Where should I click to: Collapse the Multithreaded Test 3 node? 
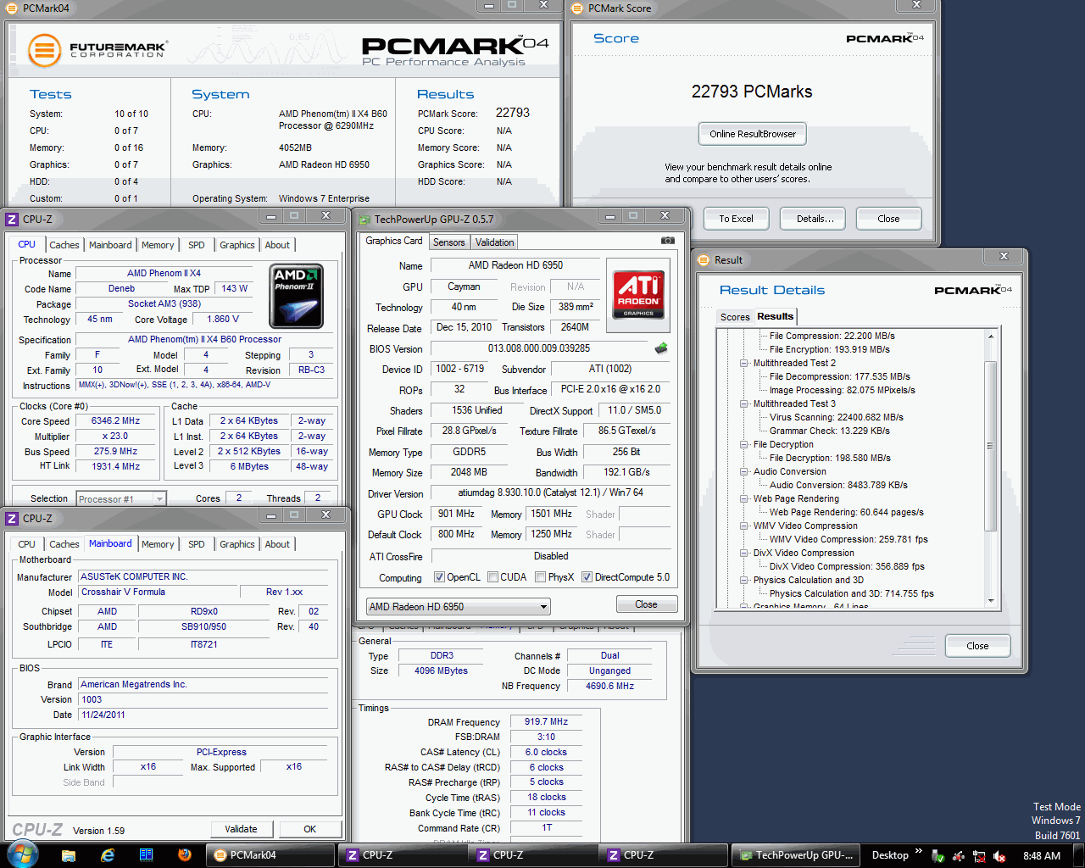coord(744,403)
